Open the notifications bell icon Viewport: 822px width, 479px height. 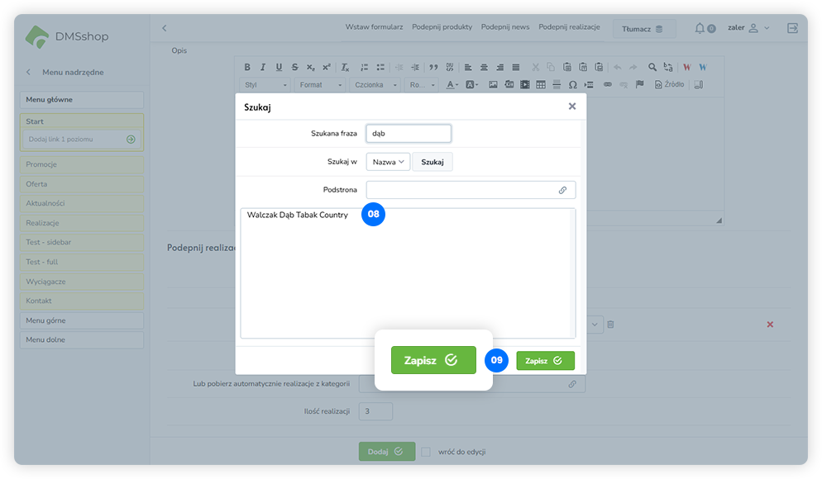(700, 29)
